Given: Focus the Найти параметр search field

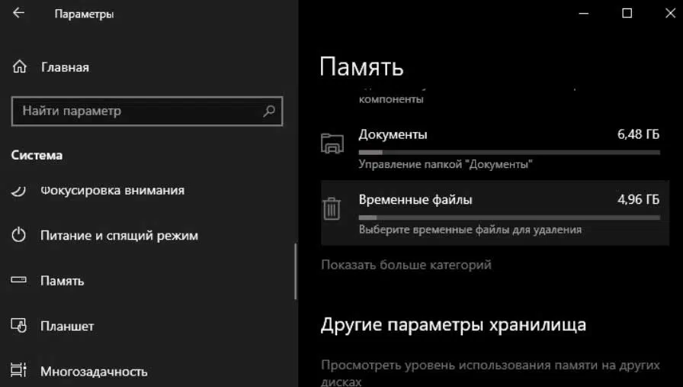Looking at the screenshot, I should tap(147, 111).
